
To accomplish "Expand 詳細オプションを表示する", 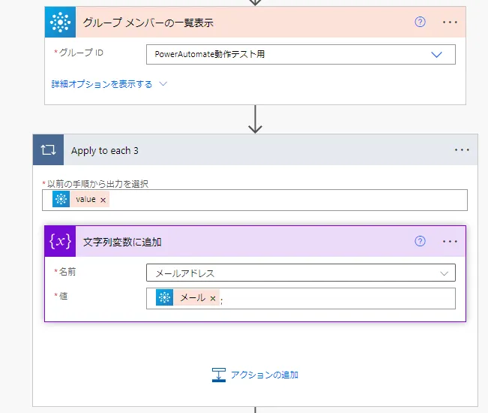I will [109, 84].
